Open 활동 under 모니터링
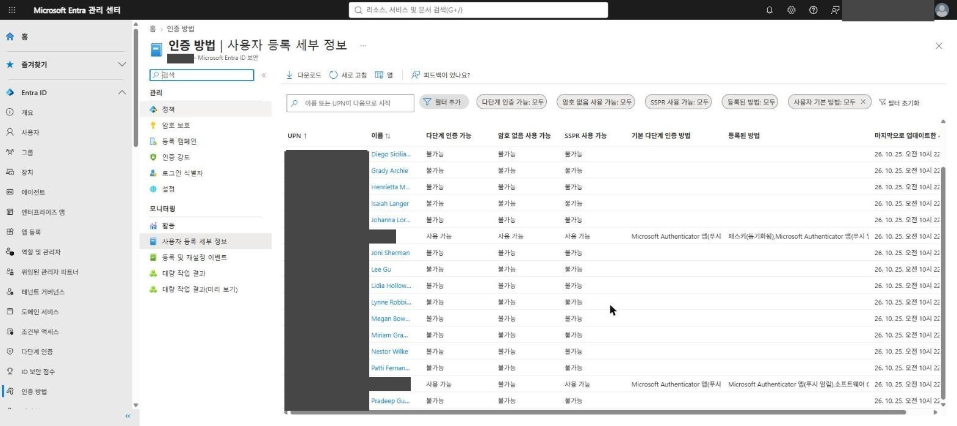The image size is (957, 426). point(168,226)
